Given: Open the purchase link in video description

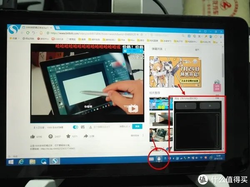Looking at the screenshot, I should pyautogui.click(x=57, y=149).
